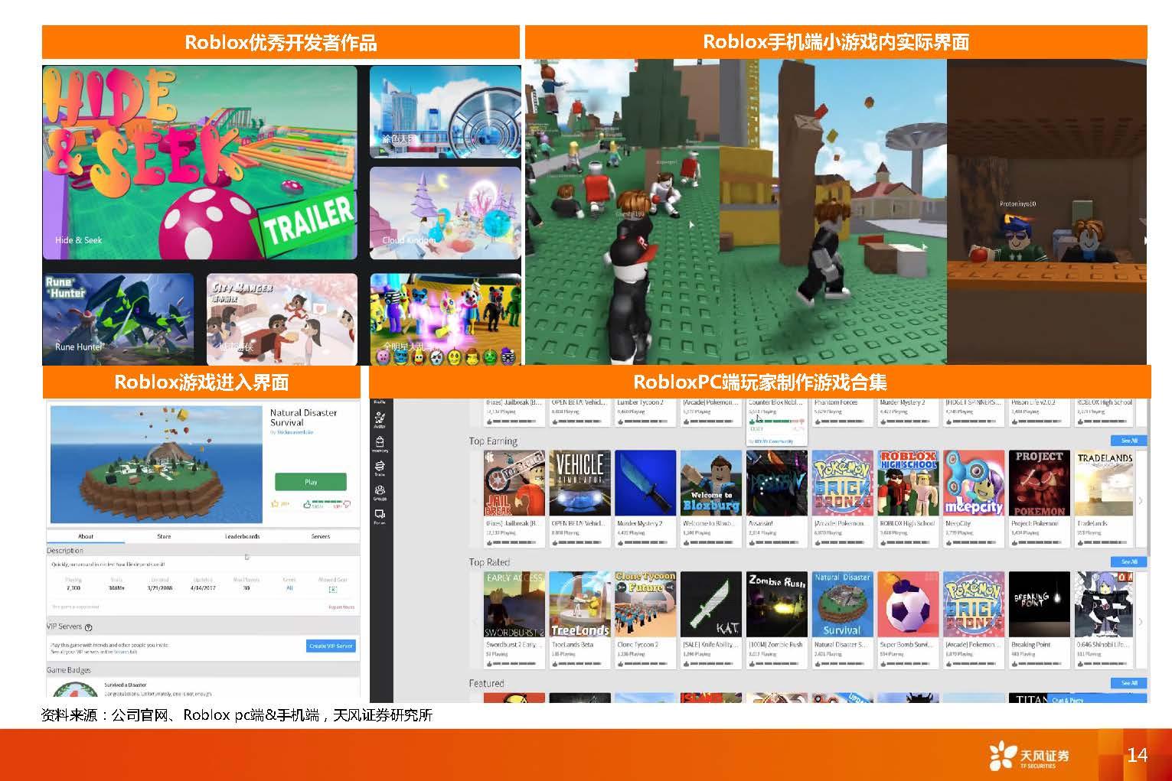
Task: Click the Trade icon in sidebar
Action: coord(380,467)
